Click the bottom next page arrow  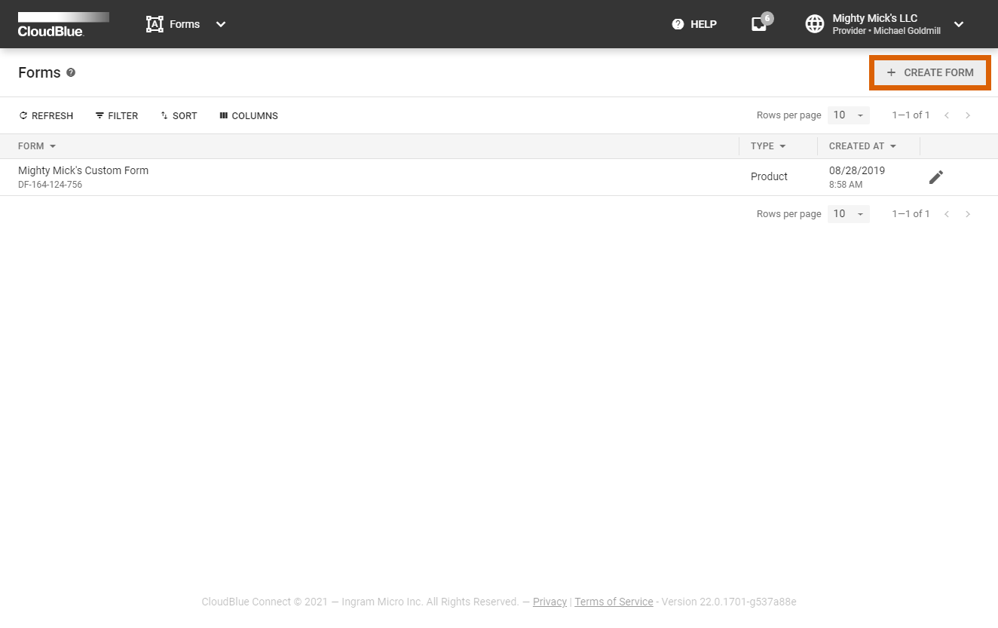[x=968, y=214]
